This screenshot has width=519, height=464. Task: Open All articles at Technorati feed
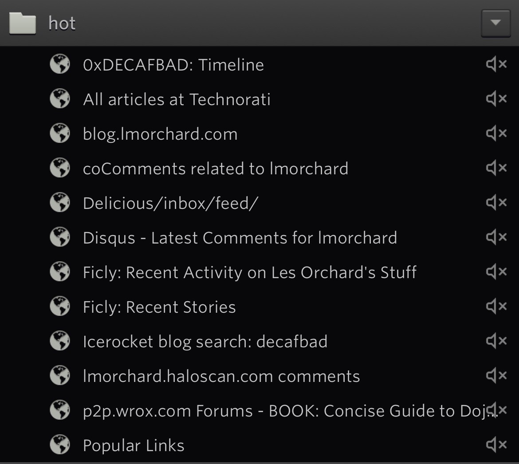tap(177, 99)
